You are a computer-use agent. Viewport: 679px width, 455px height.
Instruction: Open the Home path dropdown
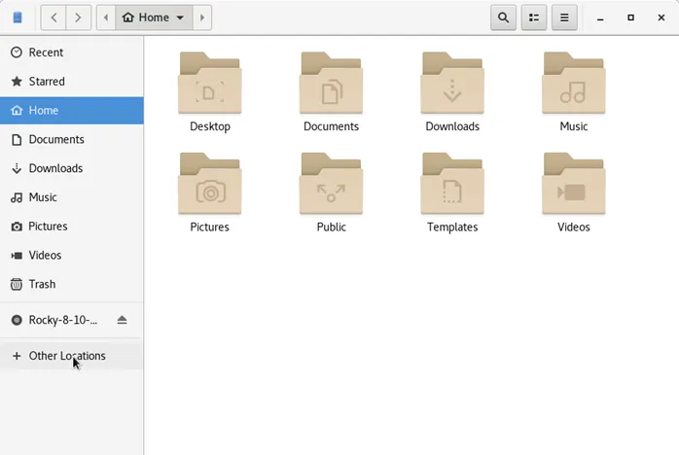click(x=154, y=17)
